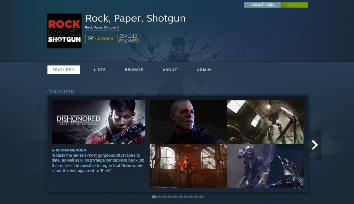The image size is (354, 204).
Task: Open the green Cart button
Action: pos(294,5)
